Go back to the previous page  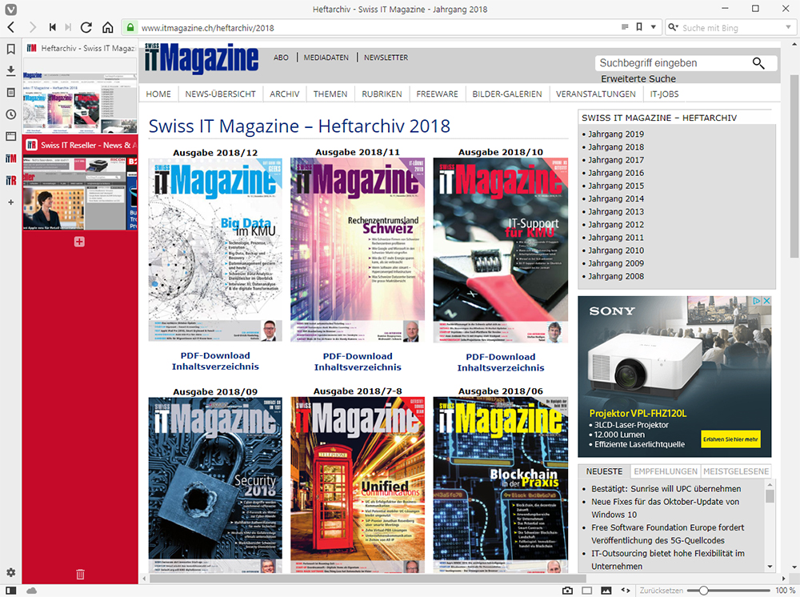point(11,27)
